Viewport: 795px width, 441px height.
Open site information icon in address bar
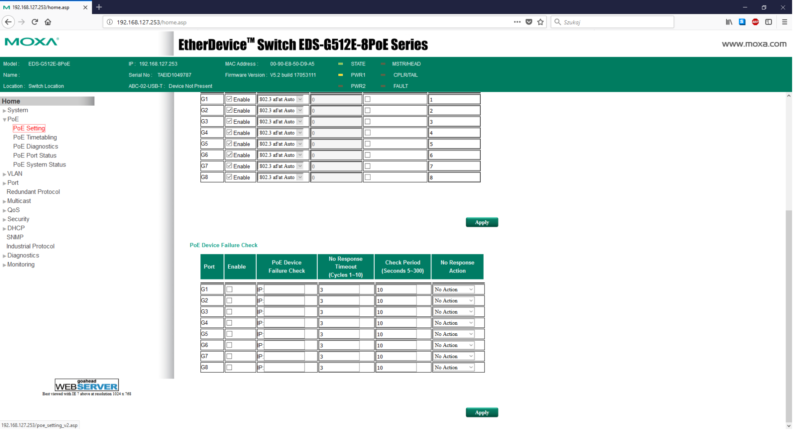[110, 22]
